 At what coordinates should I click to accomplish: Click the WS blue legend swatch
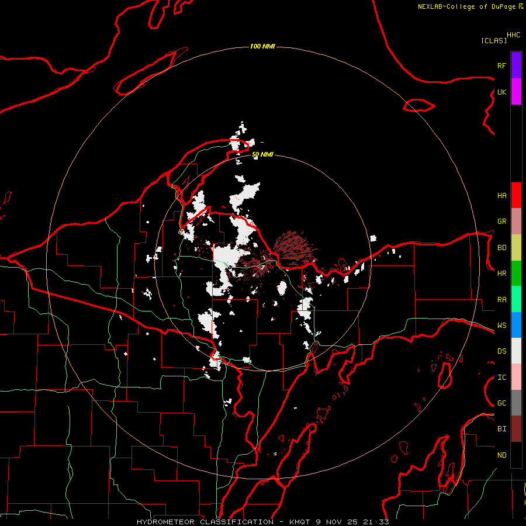point(516,325)
